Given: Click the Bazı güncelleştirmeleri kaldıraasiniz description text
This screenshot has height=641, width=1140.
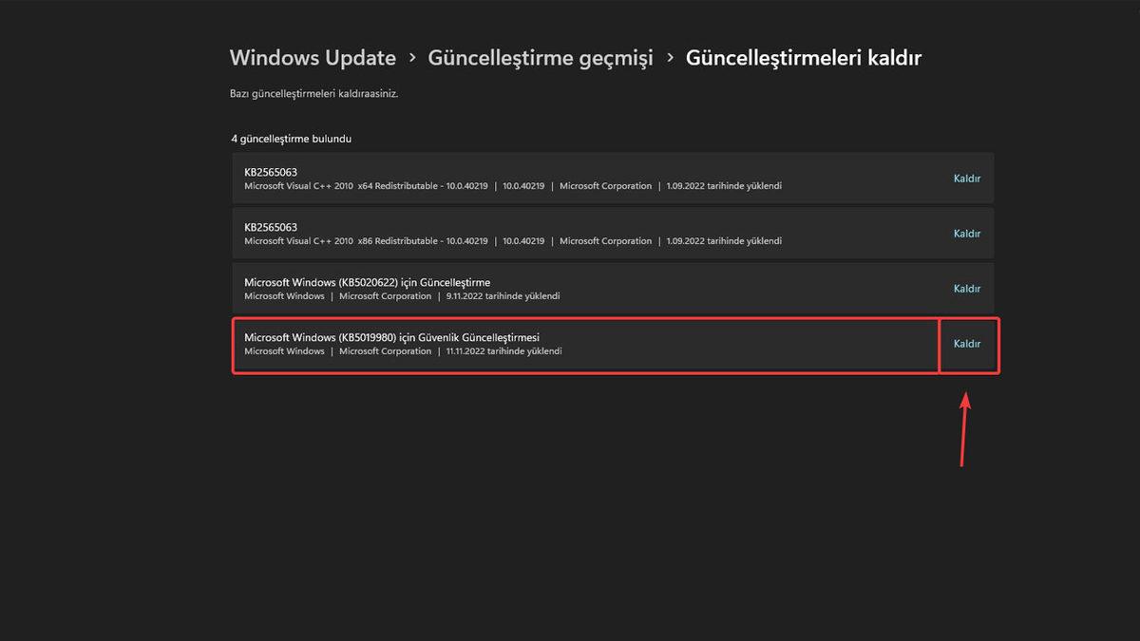Looking at the screenshot, I should coord(313,94).
